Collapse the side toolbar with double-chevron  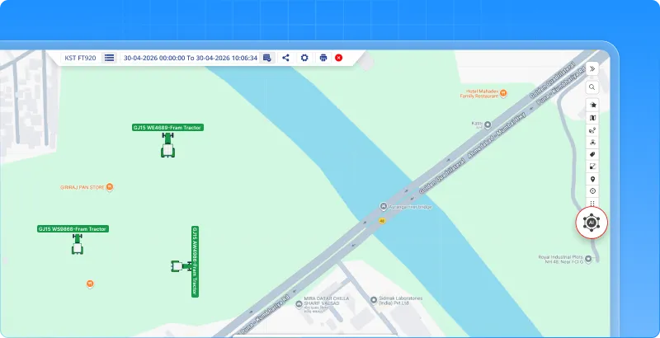click(x=592, y=69)
